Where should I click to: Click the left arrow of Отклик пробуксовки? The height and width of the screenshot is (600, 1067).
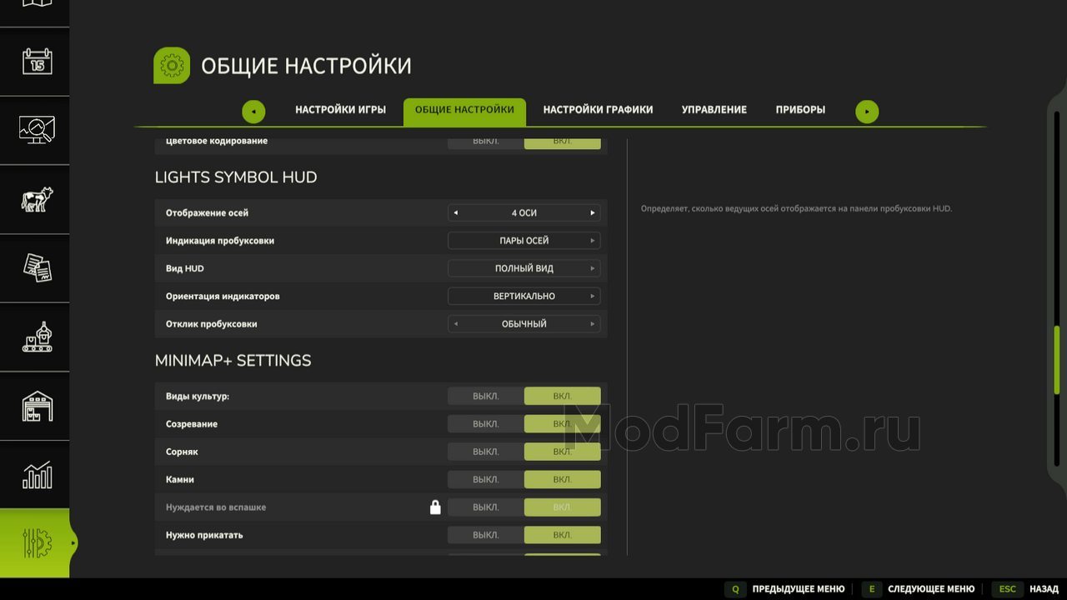click(455, 324)
